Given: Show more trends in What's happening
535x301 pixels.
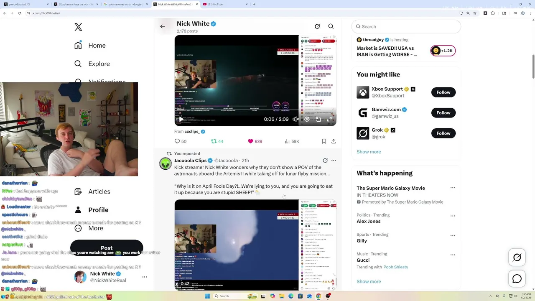Looking at the screenshot, I should coord(369,281).
